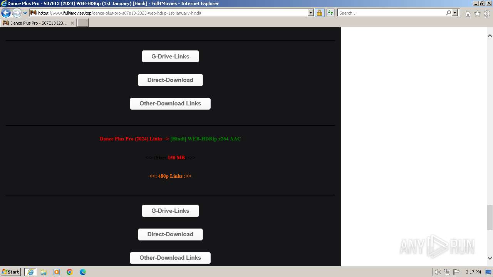Click the security lock icon

320,13
